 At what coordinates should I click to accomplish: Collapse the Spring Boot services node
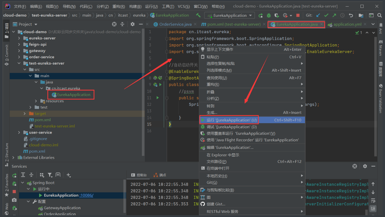23,183
